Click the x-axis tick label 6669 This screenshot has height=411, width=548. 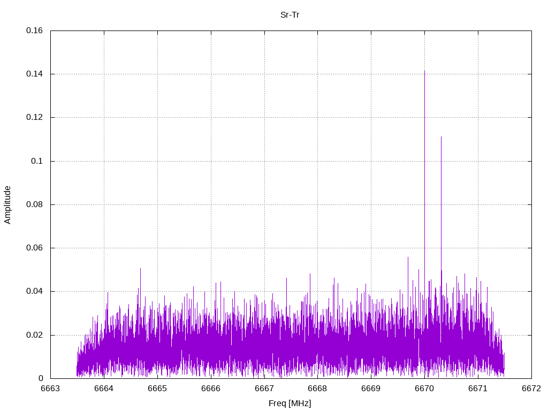click(371, 389)
